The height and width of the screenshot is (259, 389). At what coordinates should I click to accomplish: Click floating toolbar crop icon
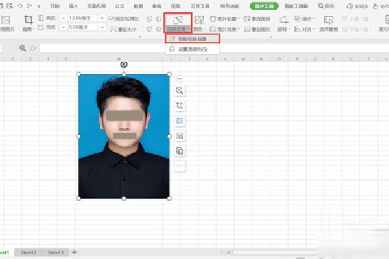180,106
